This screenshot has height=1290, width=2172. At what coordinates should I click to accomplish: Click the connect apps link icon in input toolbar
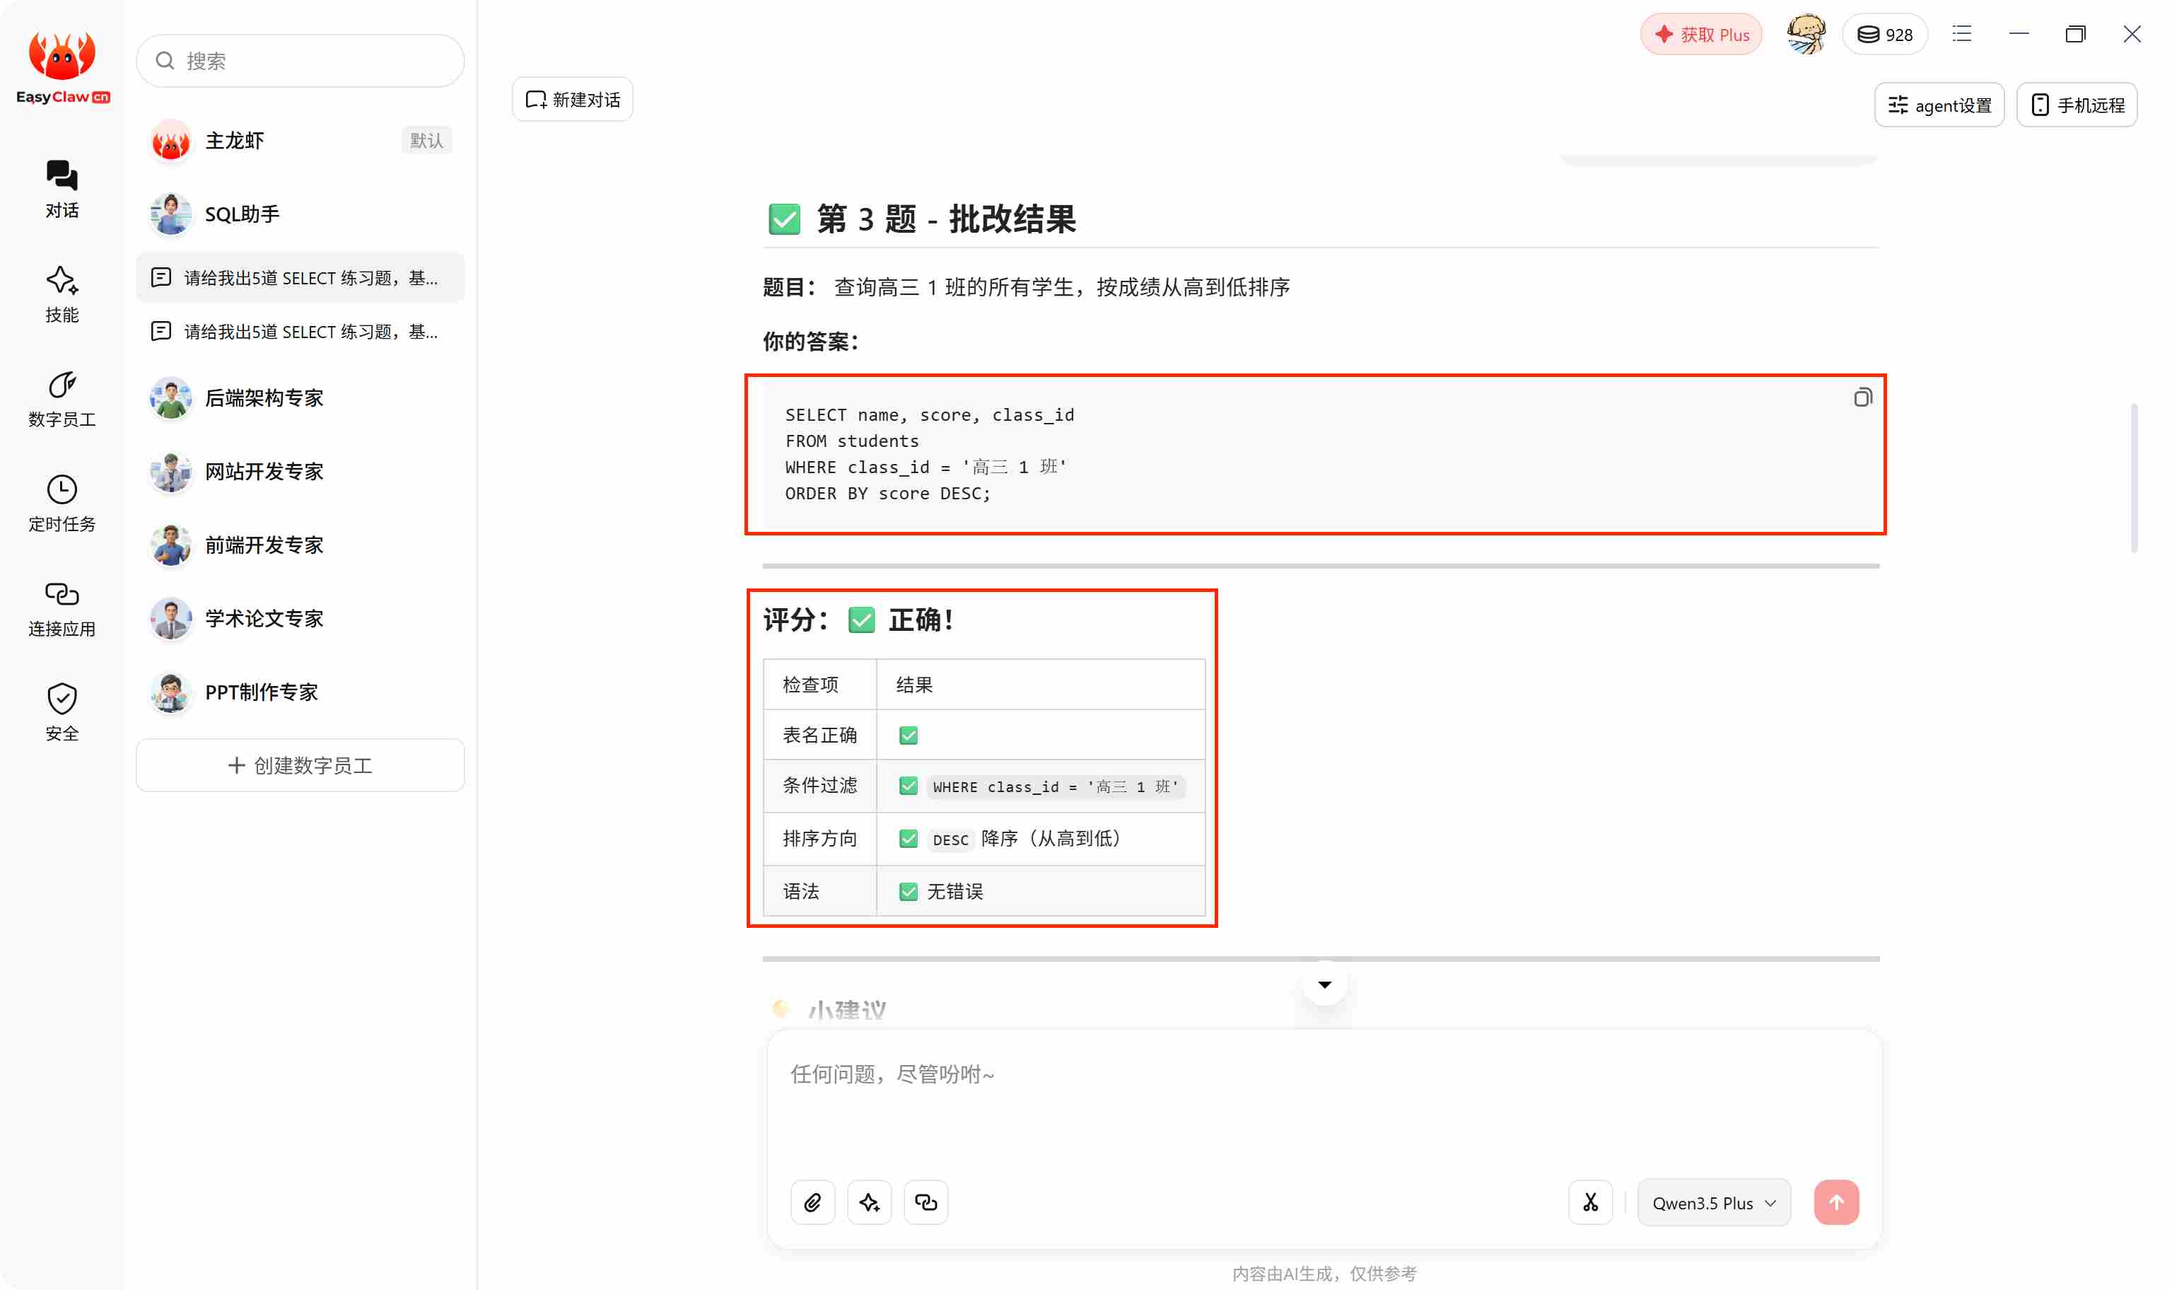click(926, 1202)
